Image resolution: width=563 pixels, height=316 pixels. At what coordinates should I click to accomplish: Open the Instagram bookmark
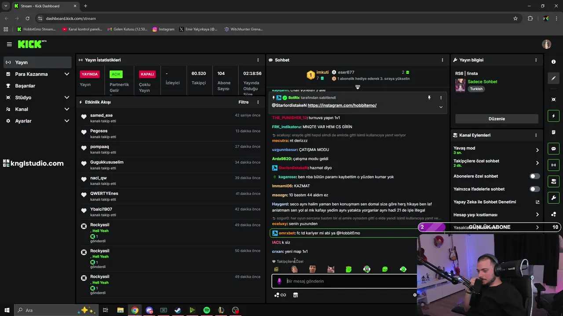(163, 29)
